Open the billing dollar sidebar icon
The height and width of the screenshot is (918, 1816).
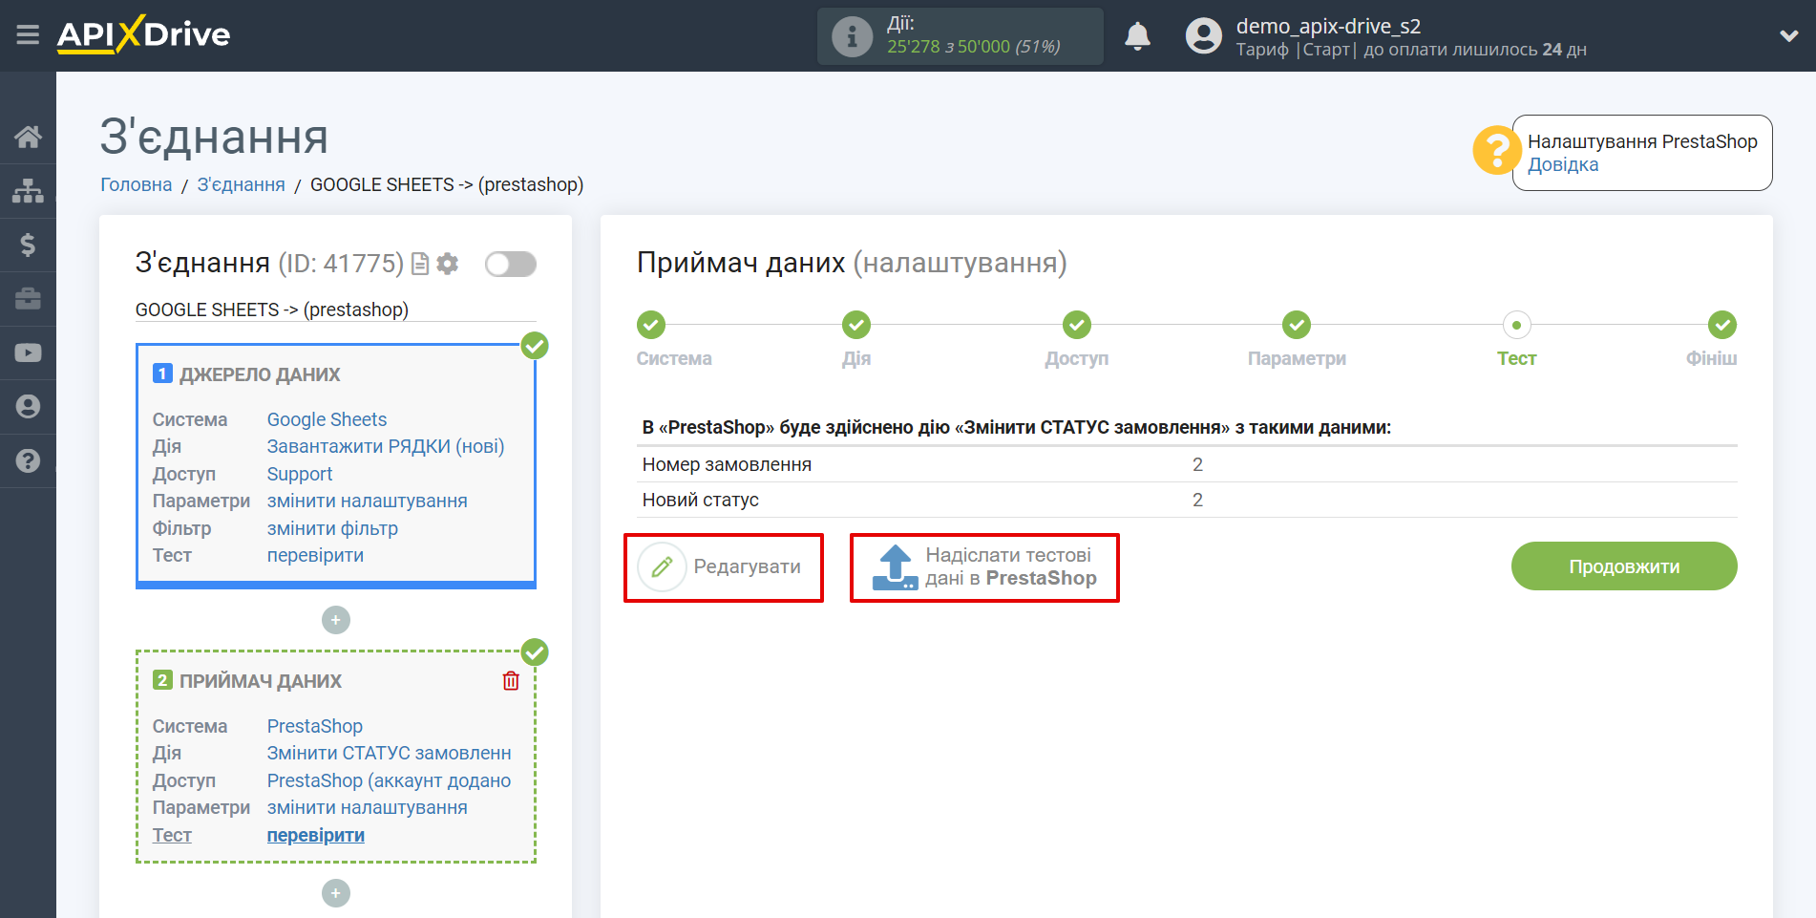28,245
